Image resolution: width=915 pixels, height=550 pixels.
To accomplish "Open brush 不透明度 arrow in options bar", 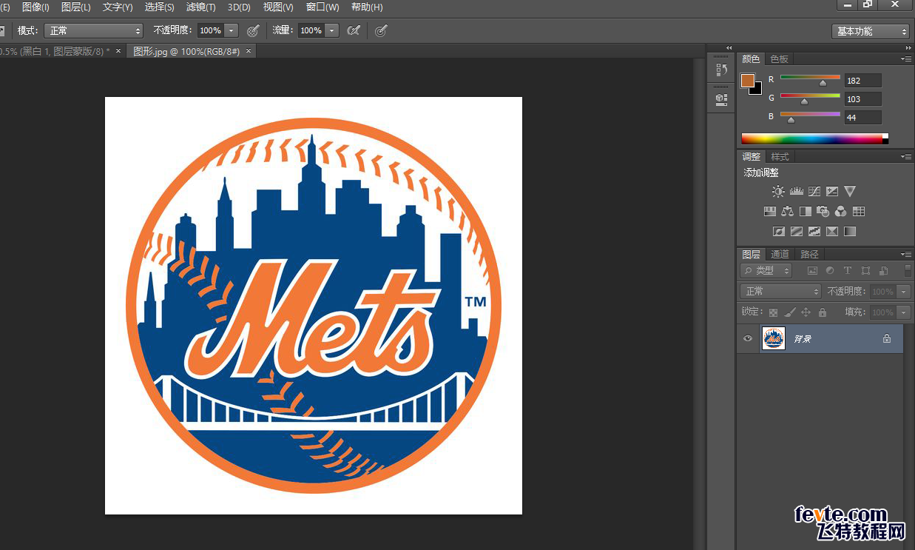I will point(232,30).
